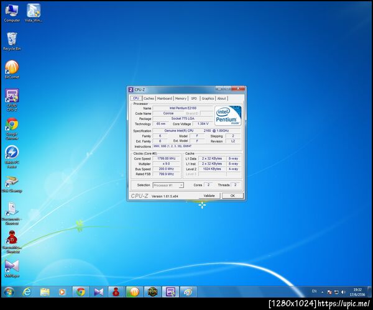Image resolution: width=373 pixels, height=310 pixels.
Task: Select the Code Name value 'Conroe'
Action: (x=168, y=114)
